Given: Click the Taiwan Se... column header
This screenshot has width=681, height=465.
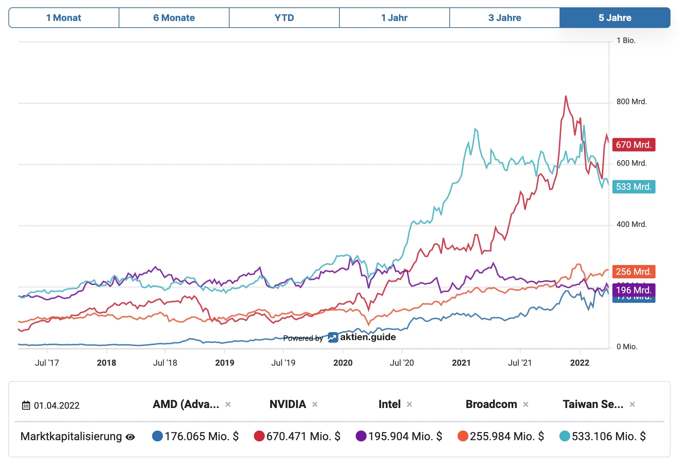Looking at the screenshot, I should (x=593, y=404).
